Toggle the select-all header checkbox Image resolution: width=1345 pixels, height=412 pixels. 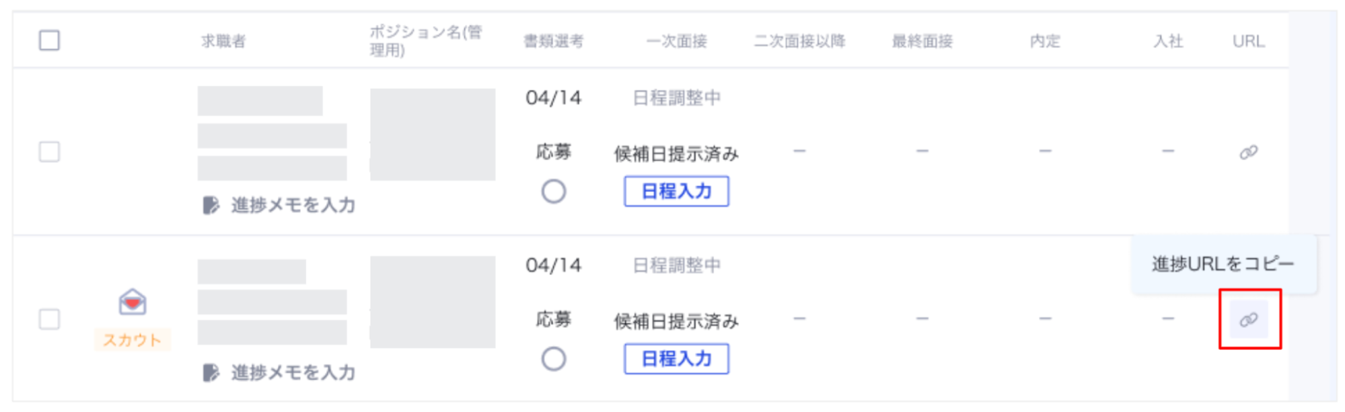click(49, 40)
